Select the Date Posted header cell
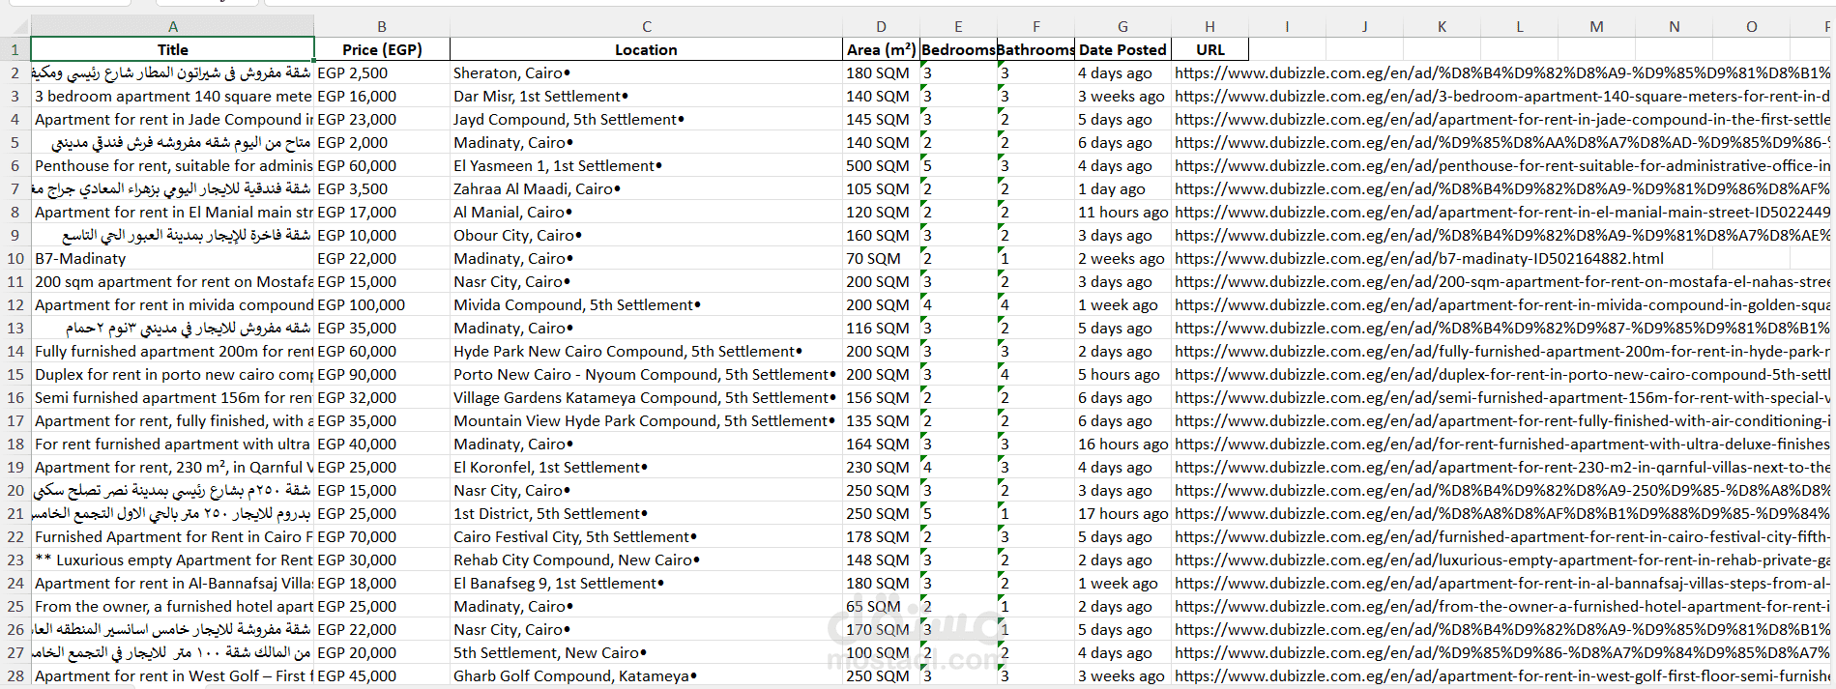 1122,49
